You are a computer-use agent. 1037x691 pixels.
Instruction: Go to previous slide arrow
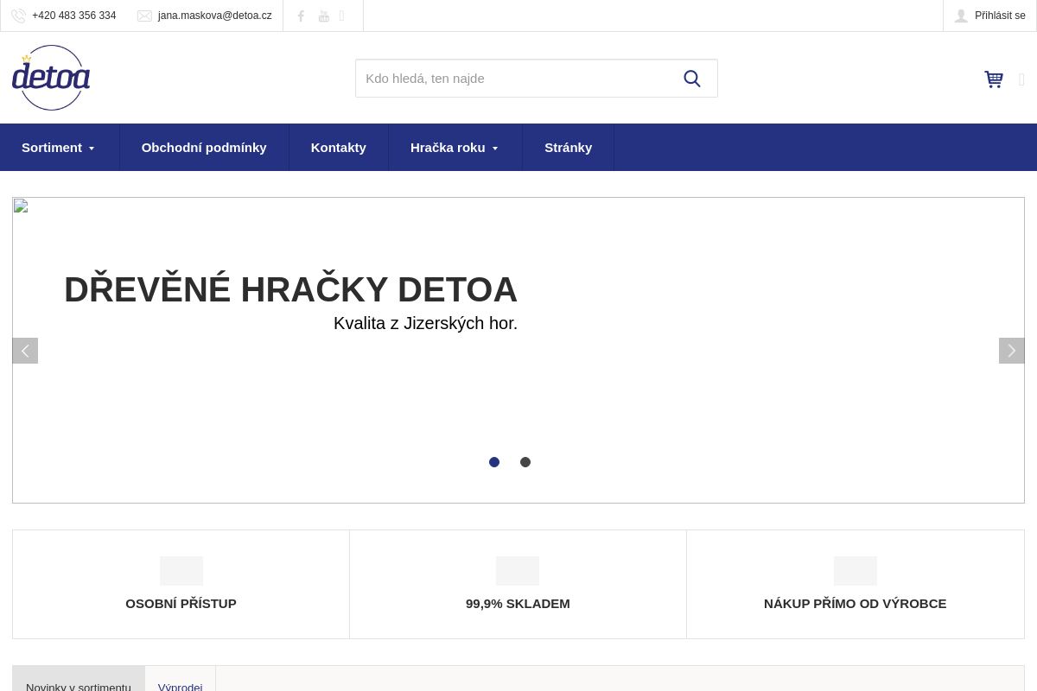[25, 351]
